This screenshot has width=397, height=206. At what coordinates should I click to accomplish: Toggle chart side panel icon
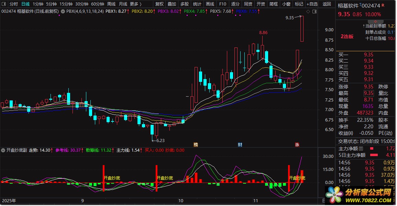[315, 11]
